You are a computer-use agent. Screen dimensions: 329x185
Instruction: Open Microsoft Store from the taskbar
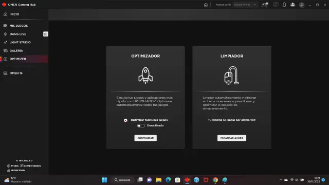click(x=177, y=180)
